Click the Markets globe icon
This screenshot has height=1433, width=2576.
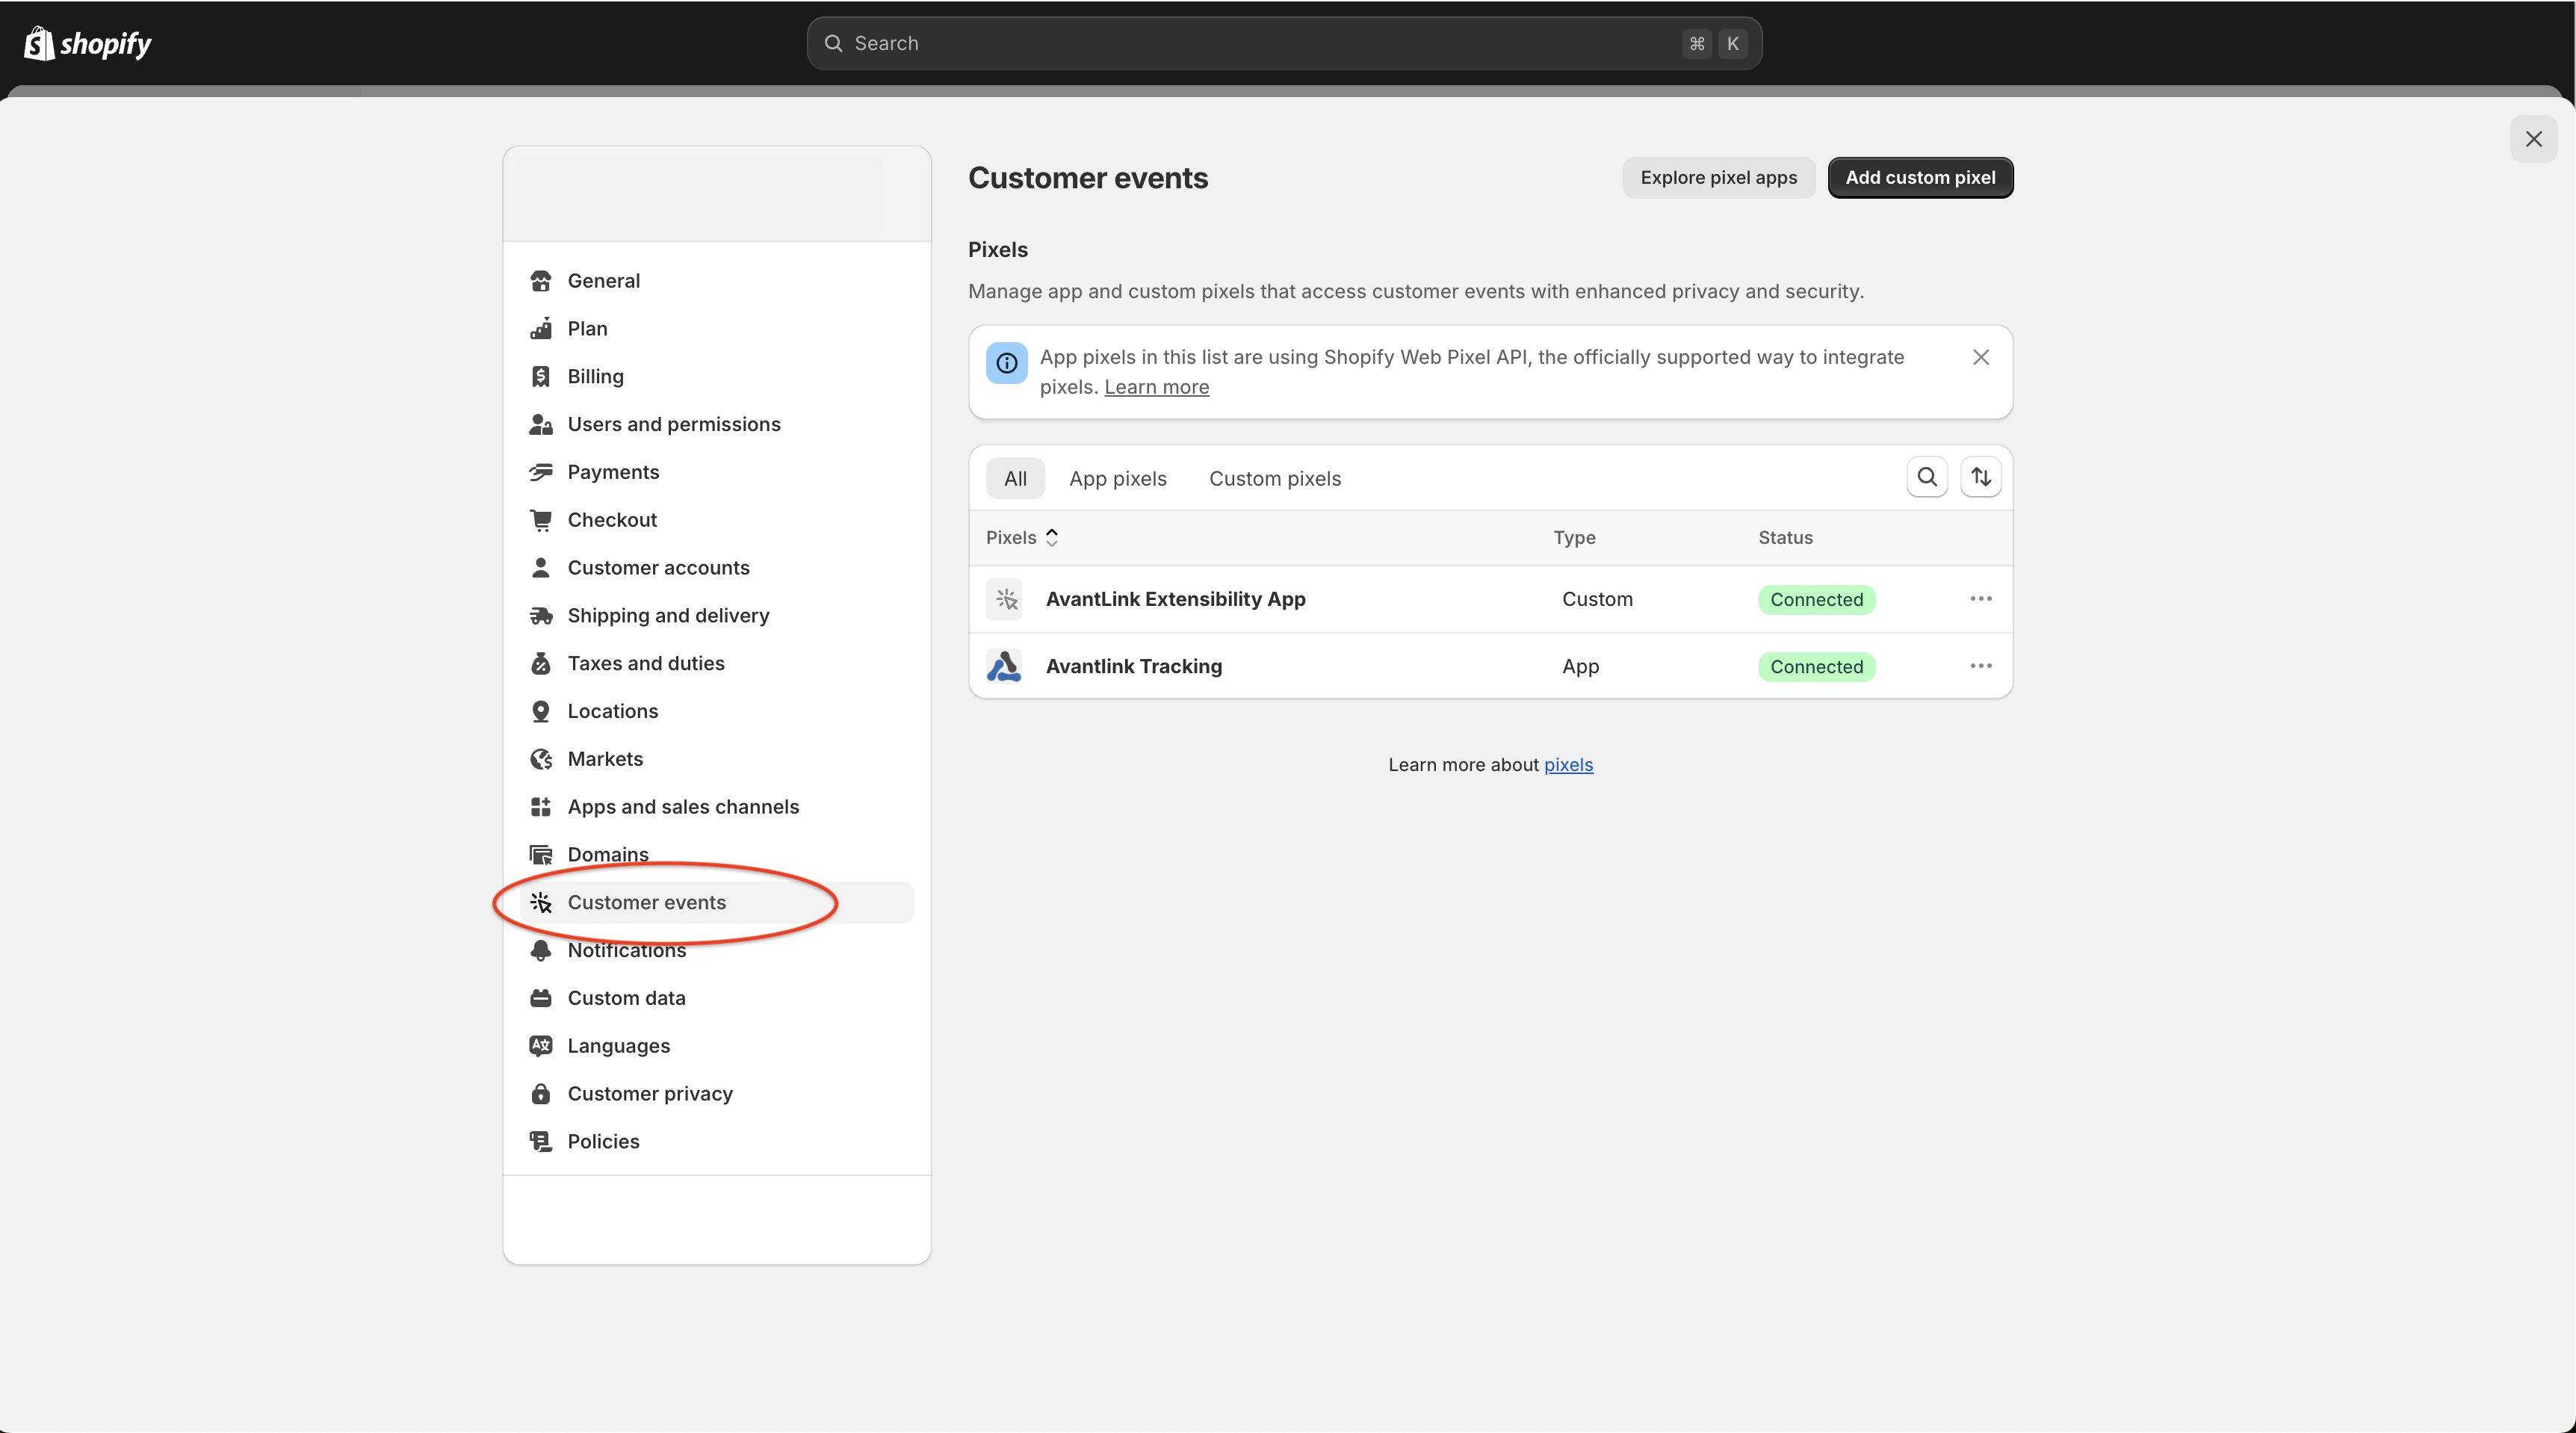pos(541,759)
